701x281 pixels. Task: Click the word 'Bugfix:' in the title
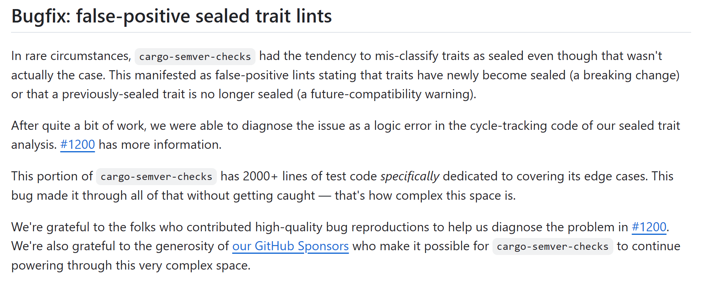(x=41, y=16)
